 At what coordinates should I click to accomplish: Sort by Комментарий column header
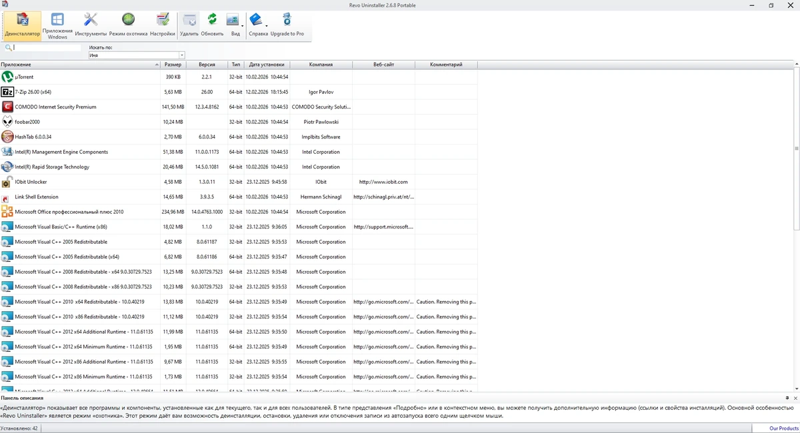(446, 65)
